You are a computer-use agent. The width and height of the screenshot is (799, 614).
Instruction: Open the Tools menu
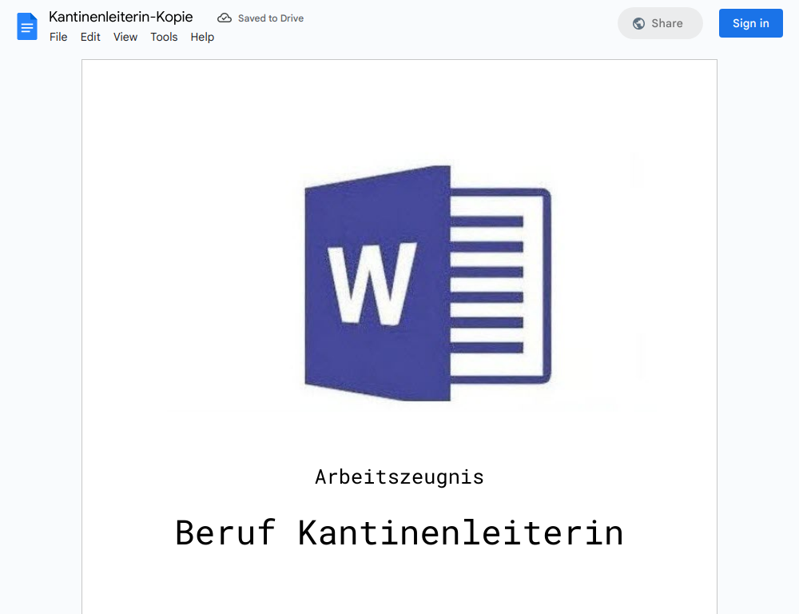[x=164, y=37]
